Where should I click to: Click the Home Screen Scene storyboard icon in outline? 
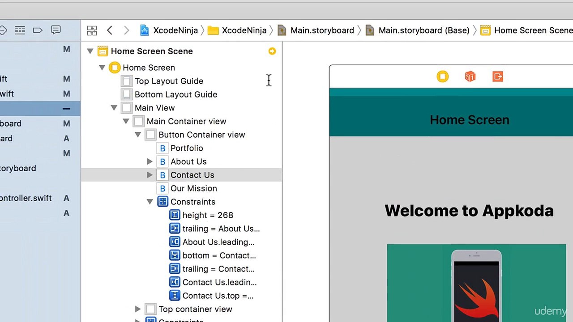pyautogui.click(x=103, y=51)
